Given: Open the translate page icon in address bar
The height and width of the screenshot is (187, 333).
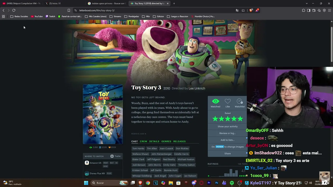Looking at the screenshot, I should (237, 10).
